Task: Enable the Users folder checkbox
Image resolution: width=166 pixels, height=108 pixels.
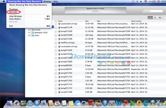Action: click(x=30, y=35)
